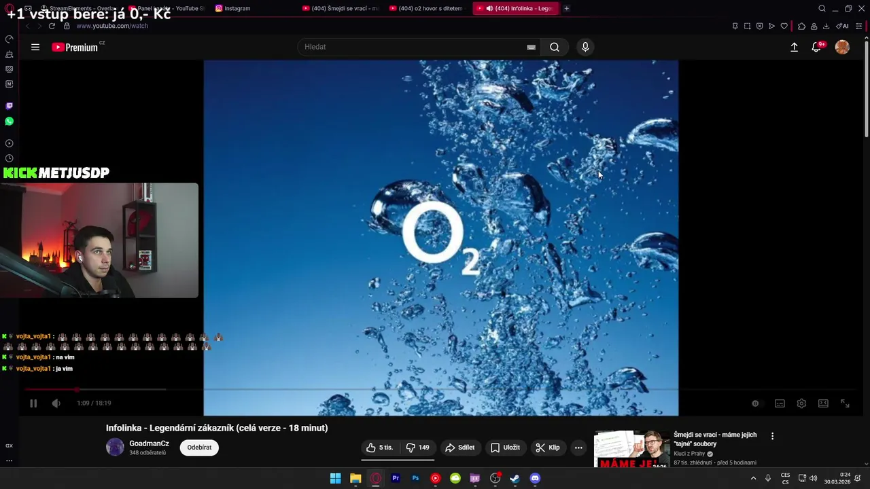Open YouTube create upload icon
870x489 pixels.
[x=794, y=47]
